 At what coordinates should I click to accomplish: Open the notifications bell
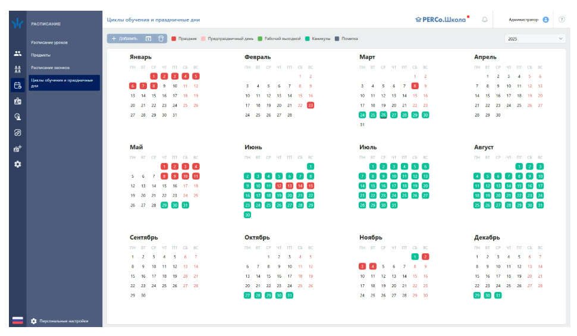(x=484, y=20)
